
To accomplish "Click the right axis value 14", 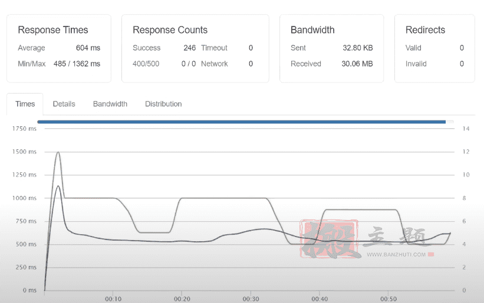I will 466,129.
